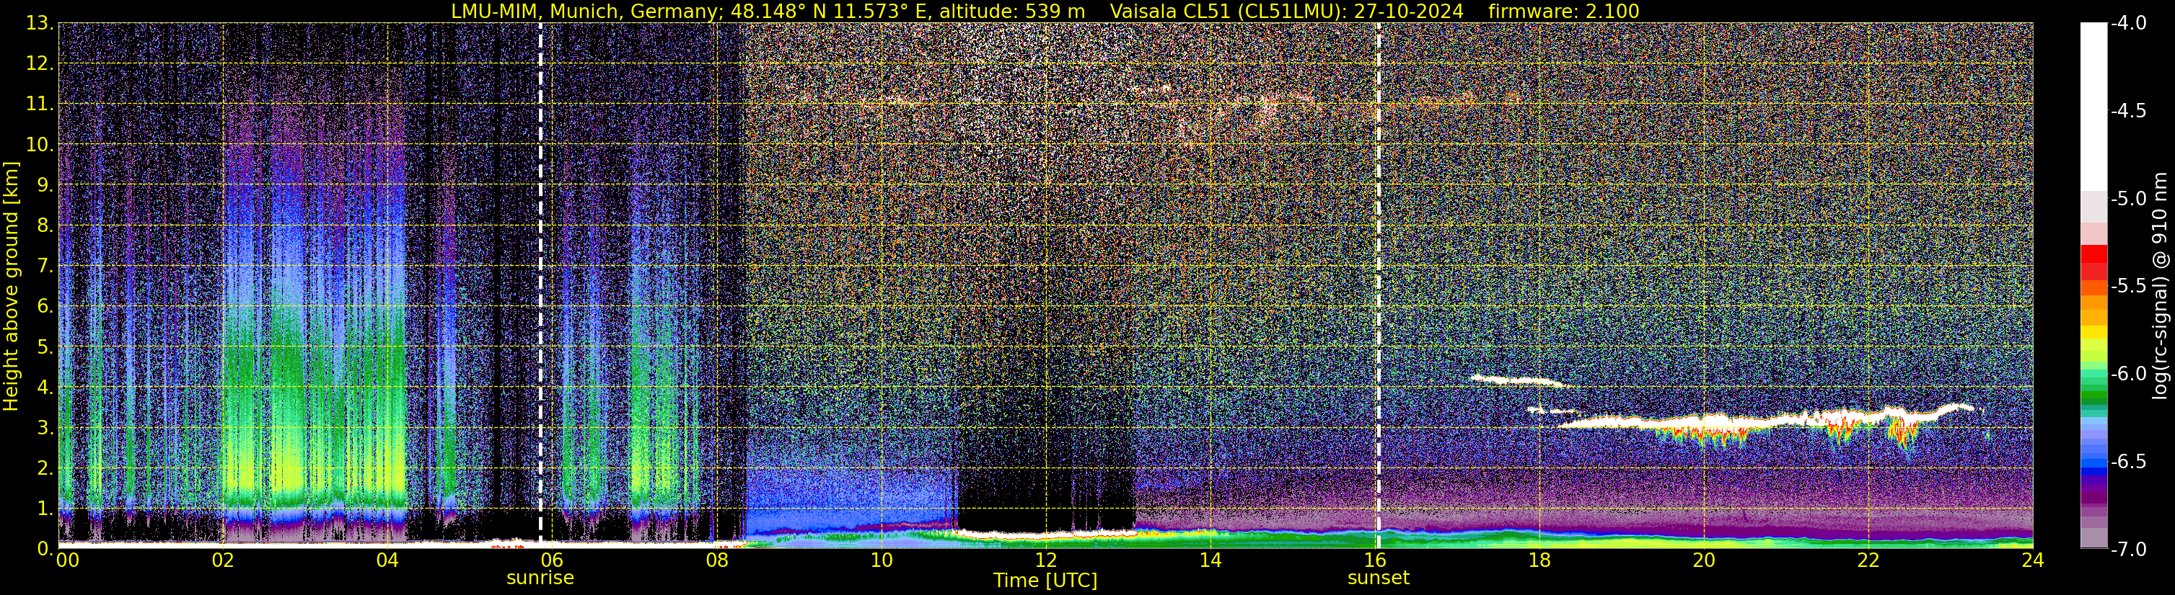Click the 'sunset' label below the time axis
Viewport: 2175px width, 595px height.
[1379, 578]
